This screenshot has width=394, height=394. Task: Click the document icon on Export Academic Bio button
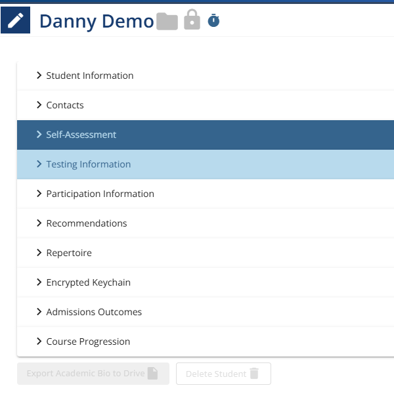point(152,374)
